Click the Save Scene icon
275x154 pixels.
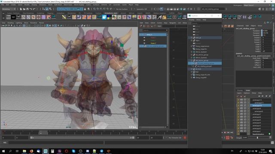27,9
